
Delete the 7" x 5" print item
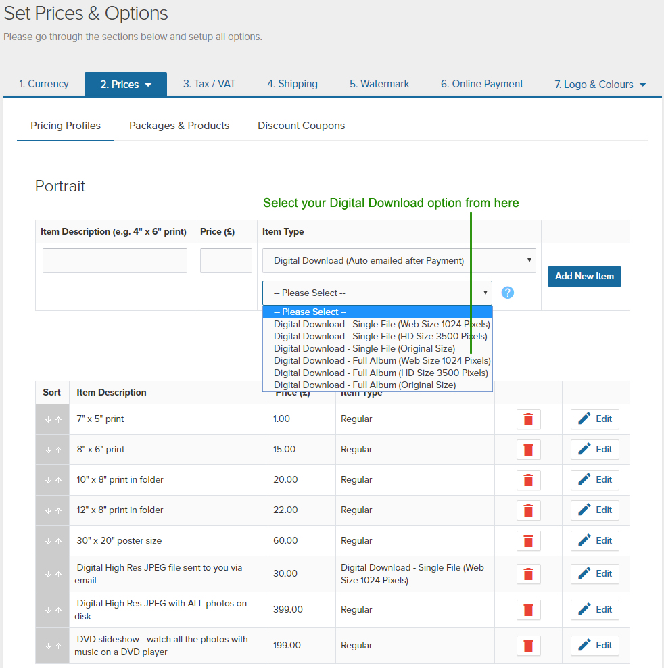528,419
